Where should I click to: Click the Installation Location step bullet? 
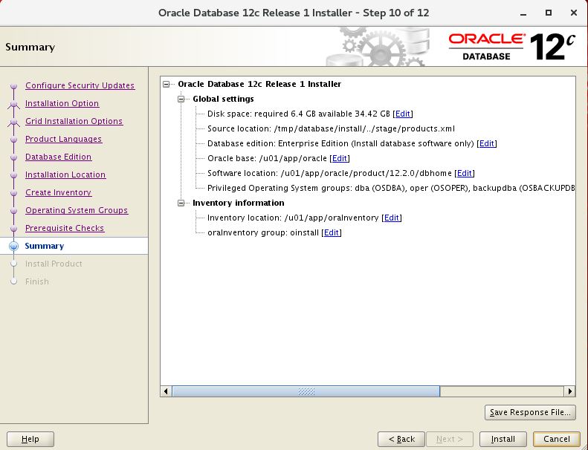point(14,175)
